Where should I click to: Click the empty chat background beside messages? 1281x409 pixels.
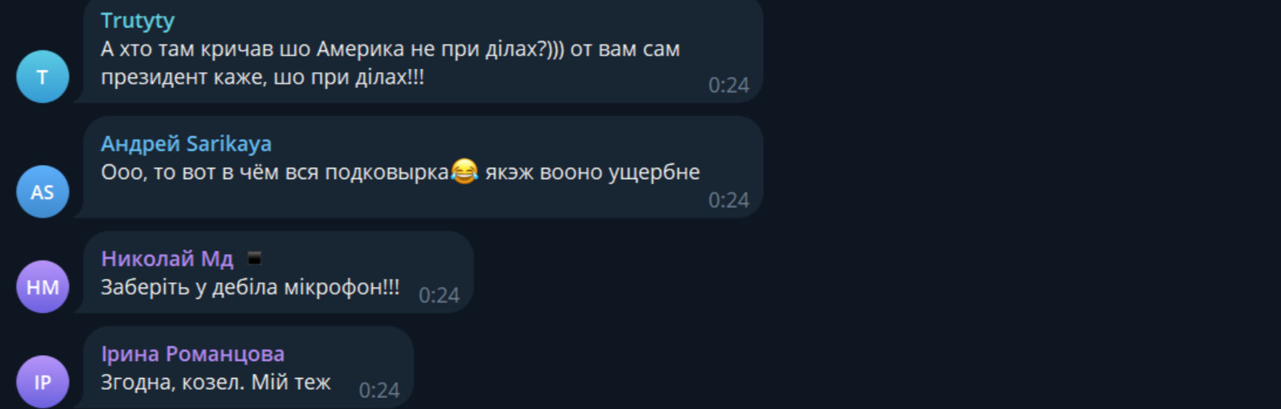(1020, 204)
